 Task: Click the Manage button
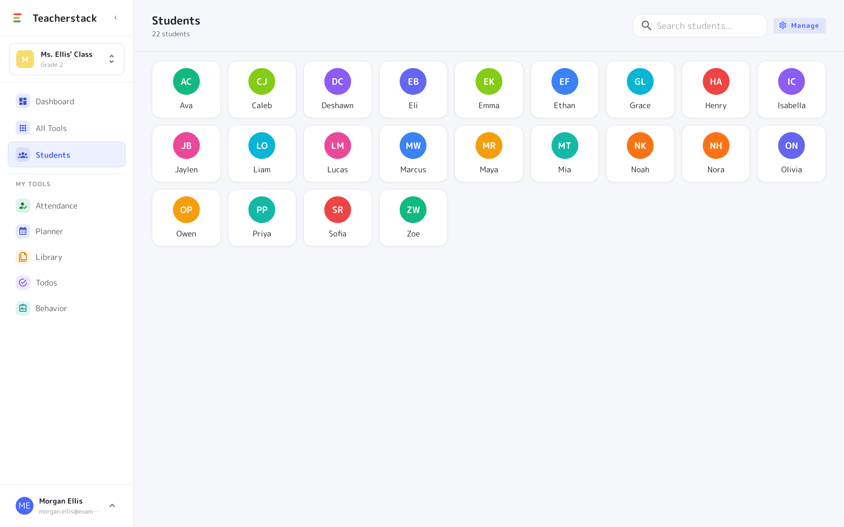click(799, 26)
